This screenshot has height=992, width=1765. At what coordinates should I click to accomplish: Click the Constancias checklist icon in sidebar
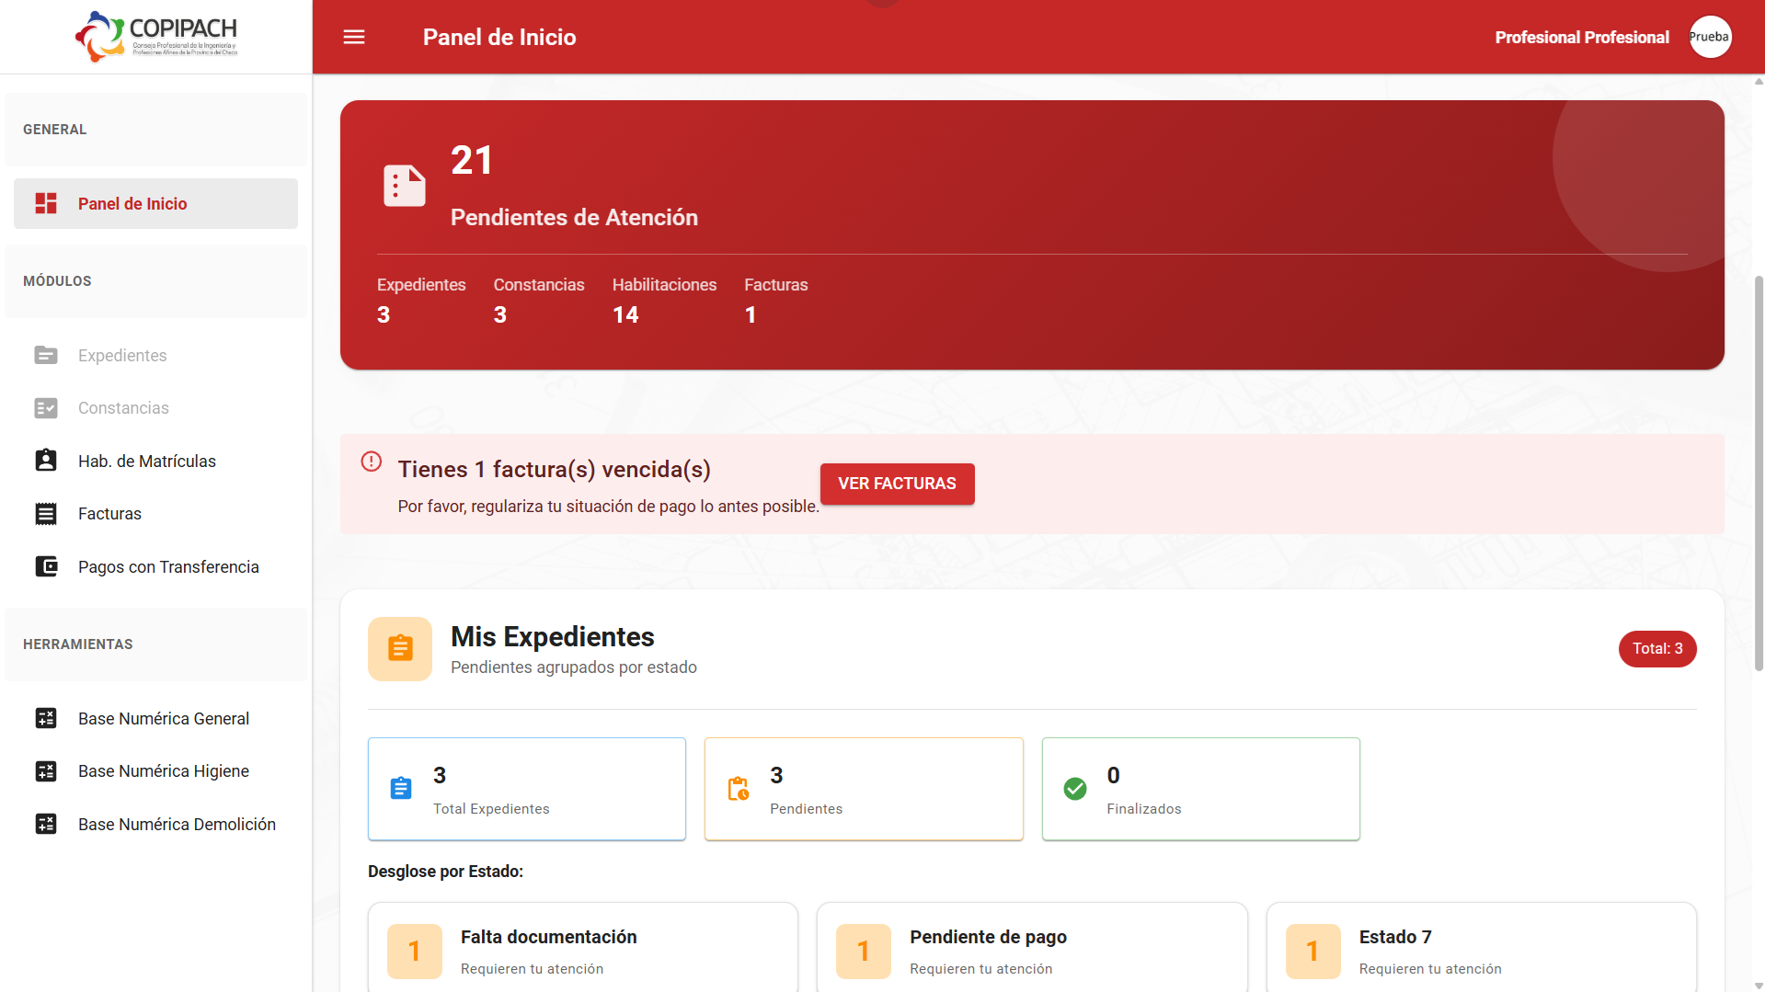46,408
